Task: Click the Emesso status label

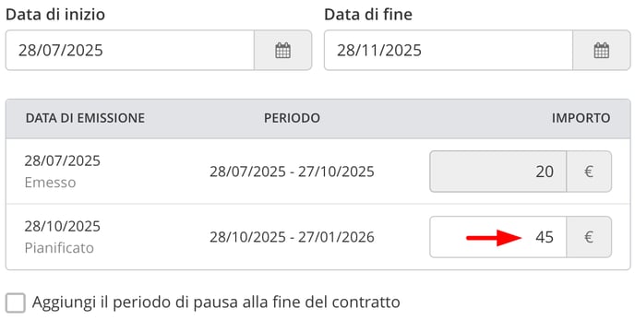Action: click(50, 183)
